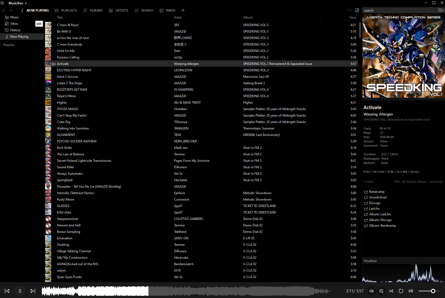Screen dimensions: 445x298
Task: Add a new tab with plus icon
Action: coord(183,10)
